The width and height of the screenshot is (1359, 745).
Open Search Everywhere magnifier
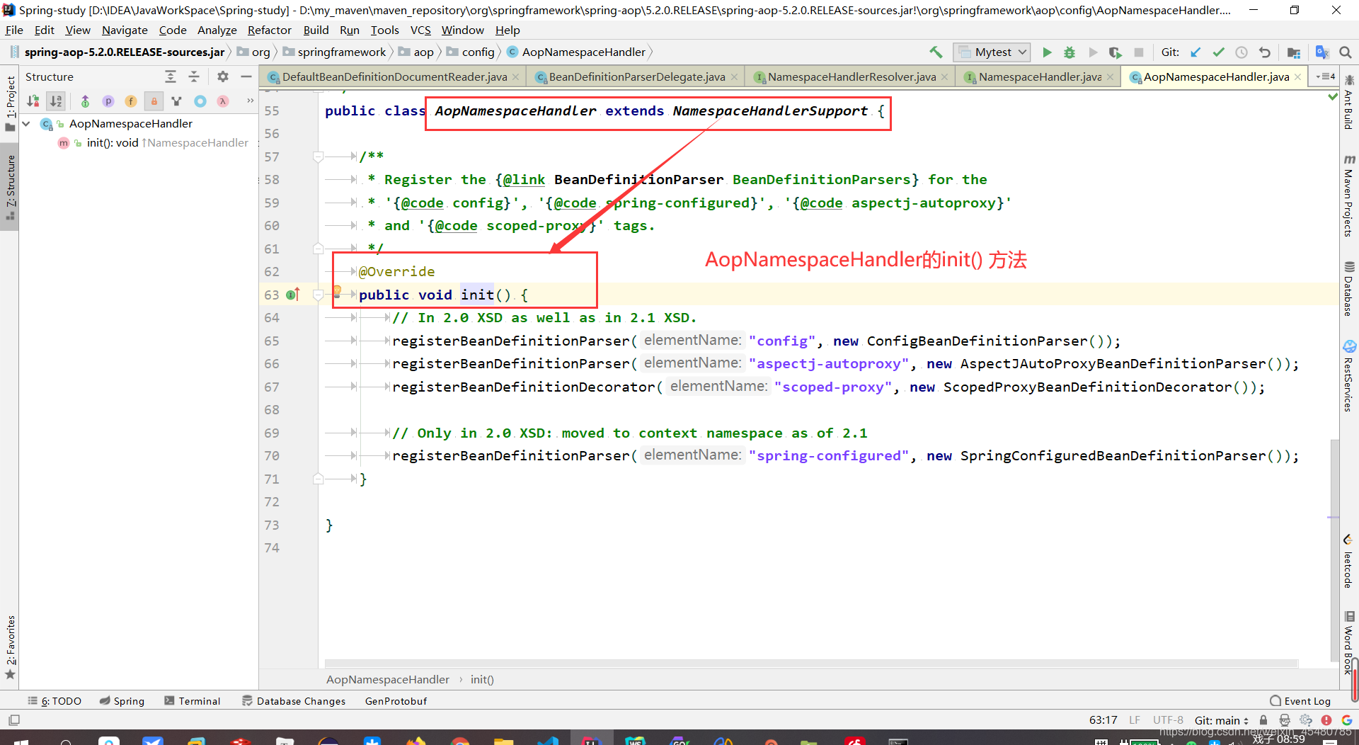1346,52
